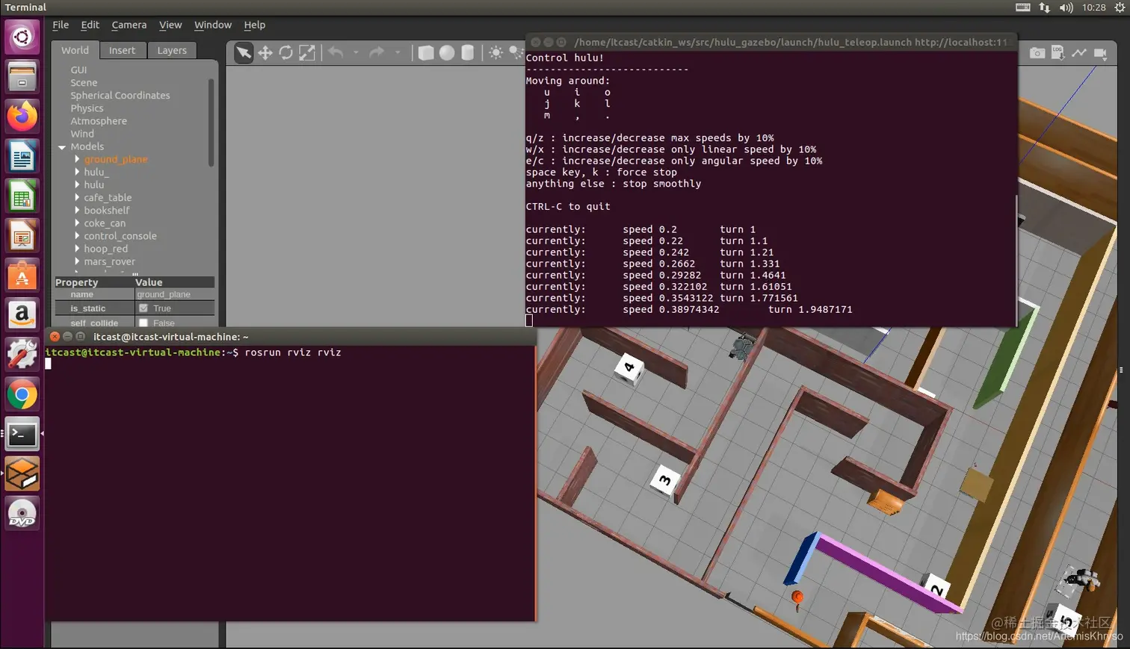Switch to Gazebo from the launcher
Image resolution: width=1130 pixels, height=649 pixels.
tap(22, 473)
